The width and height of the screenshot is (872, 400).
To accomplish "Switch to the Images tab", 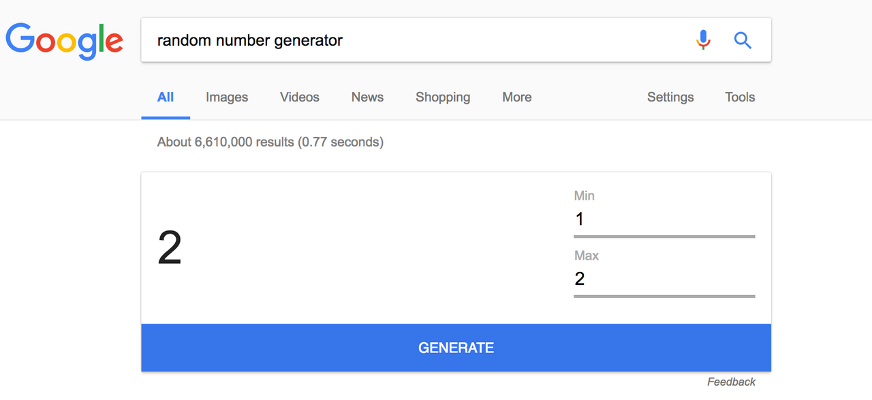I will [227, 97].
